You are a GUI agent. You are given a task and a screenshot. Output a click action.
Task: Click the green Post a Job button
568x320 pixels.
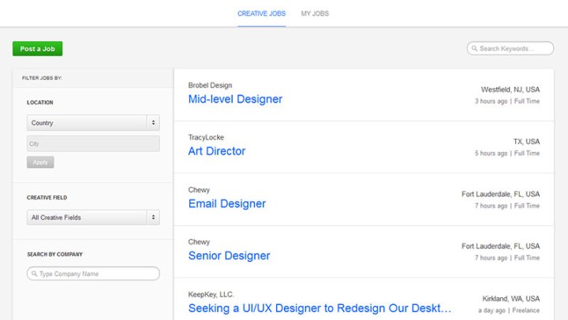click(x=37, y=49)
